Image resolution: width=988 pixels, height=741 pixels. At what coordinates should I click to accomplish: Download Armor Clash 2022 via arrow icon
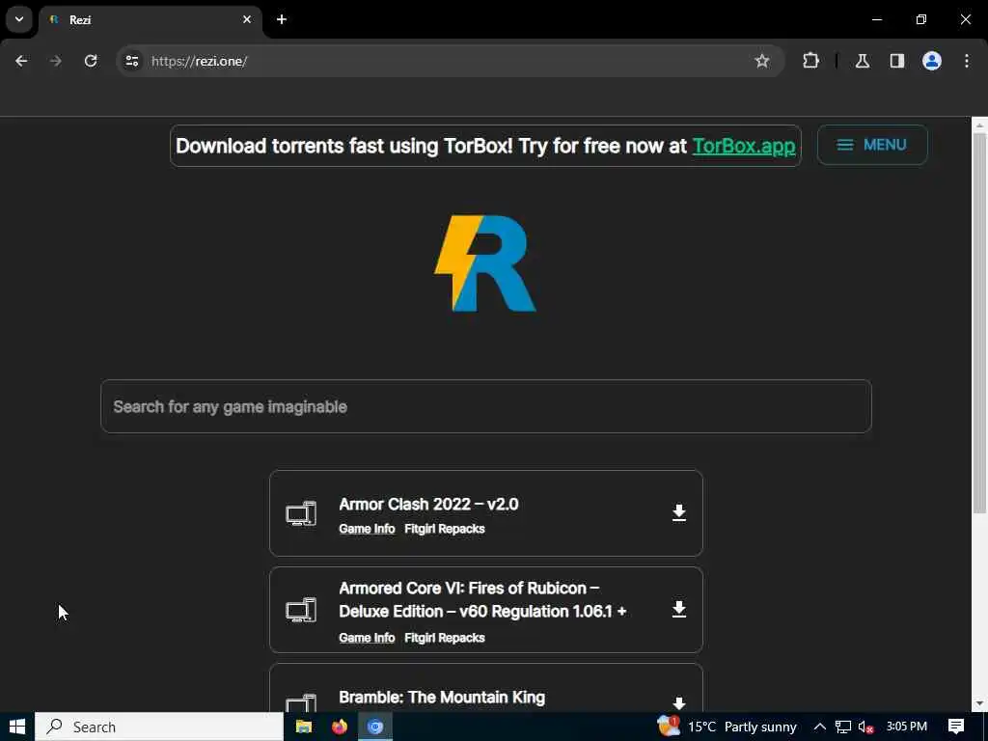[x=678, y=513]
